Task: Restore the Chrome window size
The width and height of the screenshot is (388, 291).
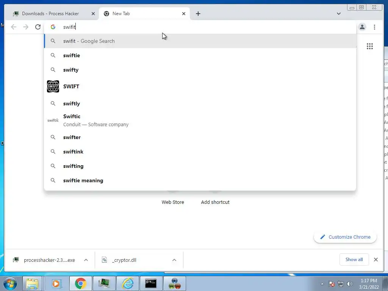Action: point(361,8)
